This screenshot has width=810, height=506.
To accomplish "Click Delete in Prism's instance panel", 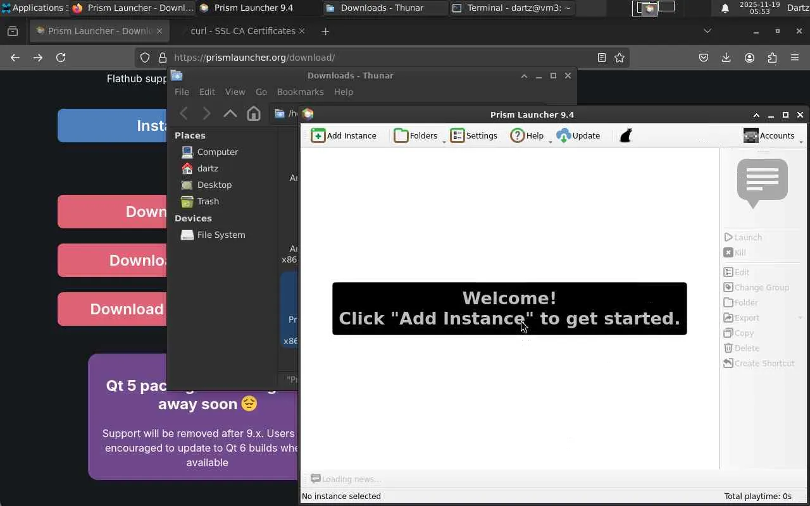I will 741,348.
